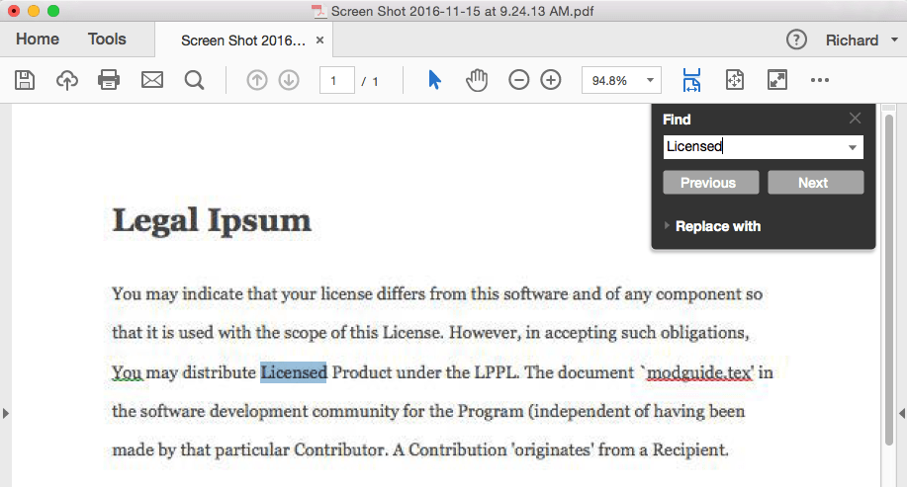907x487 pixels.
Task: Toggle fit one full page view
Action: pos(735,80)
